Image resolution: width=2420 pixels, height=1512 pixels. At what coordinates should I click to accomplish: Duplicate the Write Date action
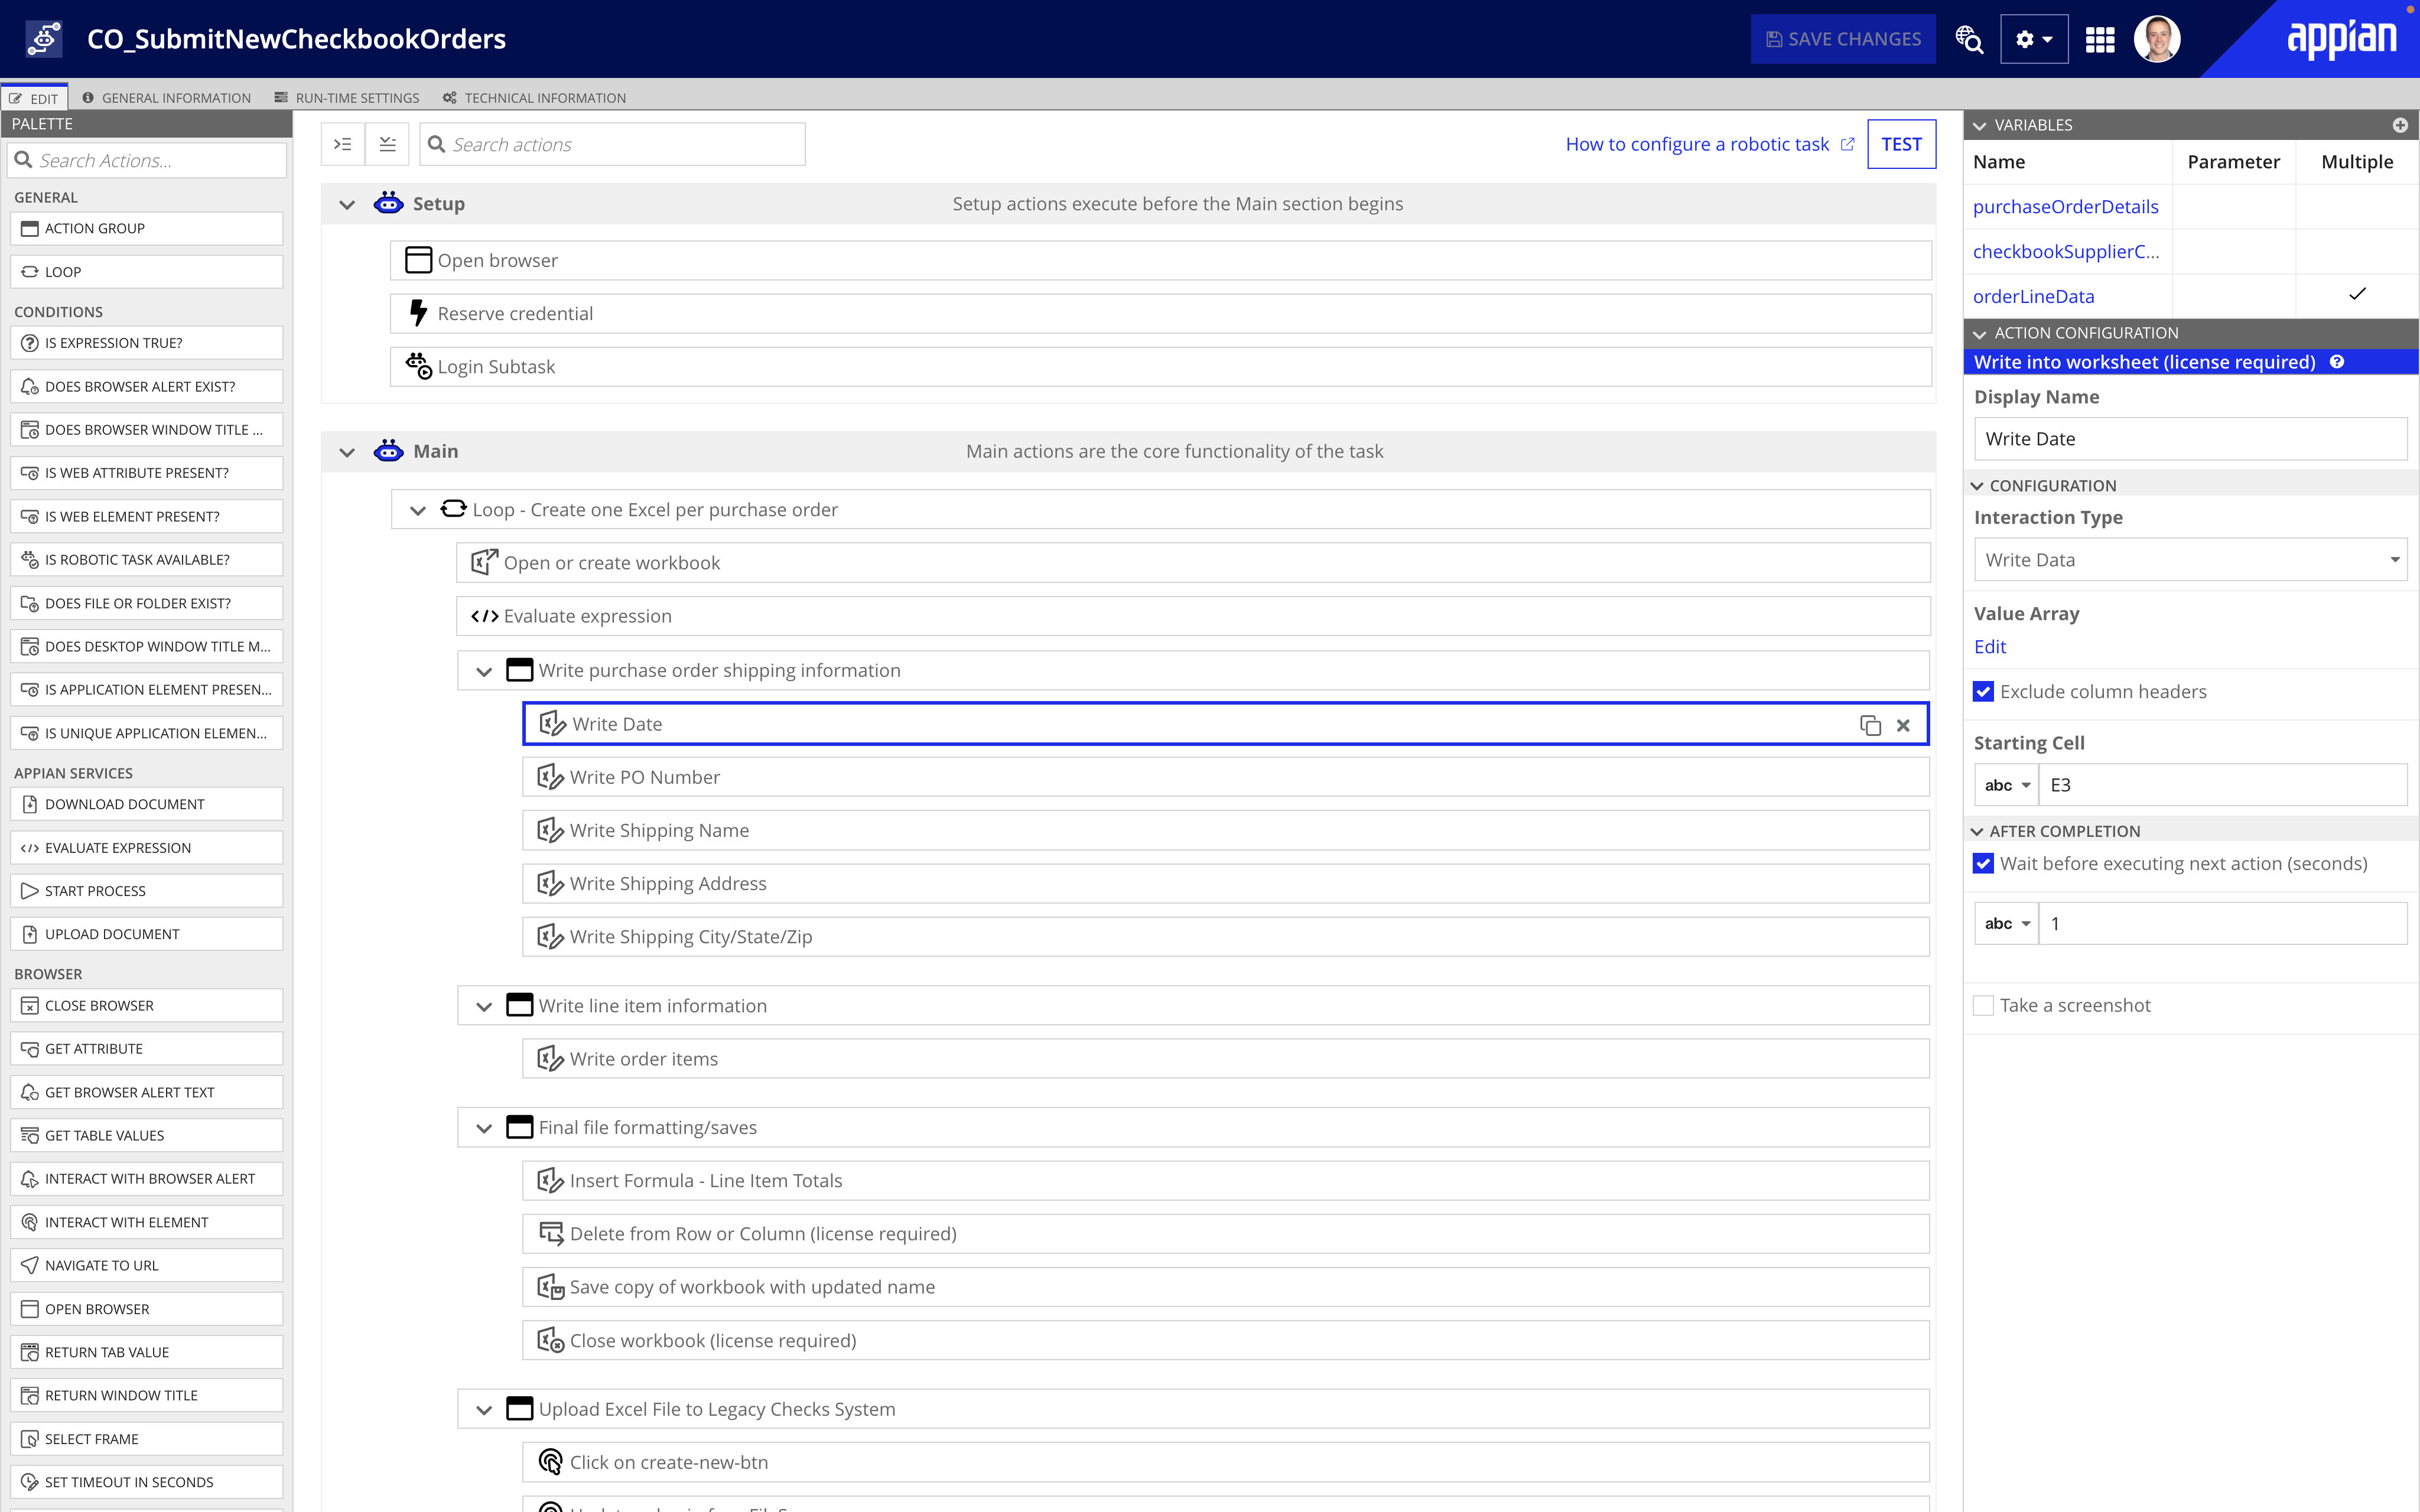(x=1871, y=724)
